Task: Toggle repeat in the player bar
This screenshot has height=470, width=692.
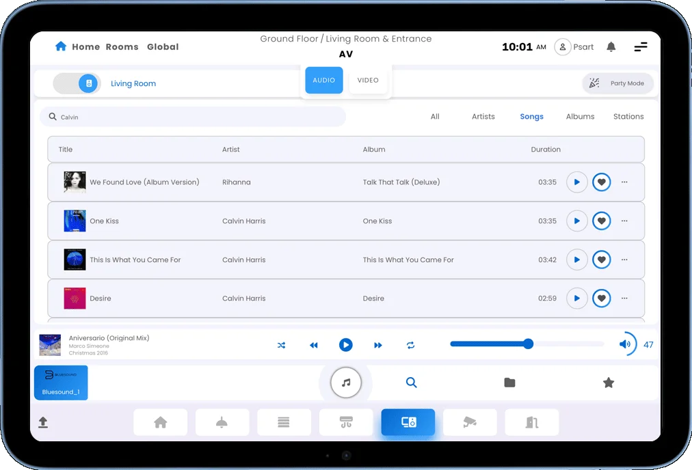Action: [x=410, y=345]
